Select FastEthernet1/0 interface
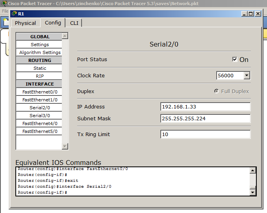Viewport: 267px width, 213px height. pos(39,100)
